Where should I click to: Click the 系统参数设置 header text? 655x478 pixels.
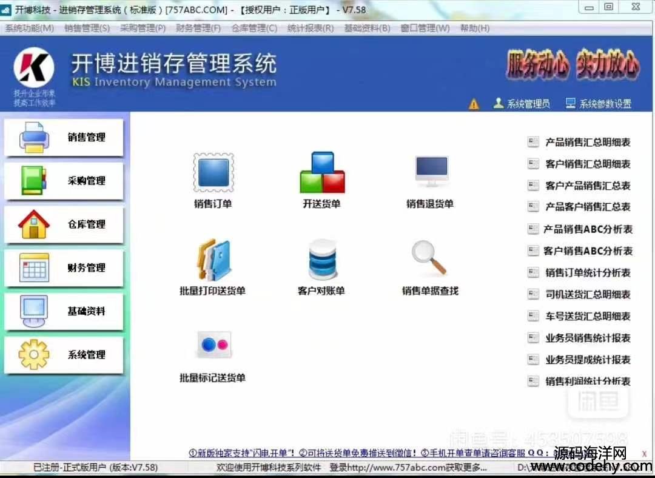coord(605,104)
